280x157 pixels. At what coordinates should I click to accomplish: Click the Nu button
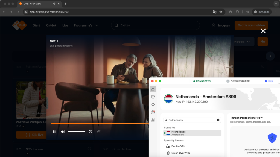click(x=262, y=42)
